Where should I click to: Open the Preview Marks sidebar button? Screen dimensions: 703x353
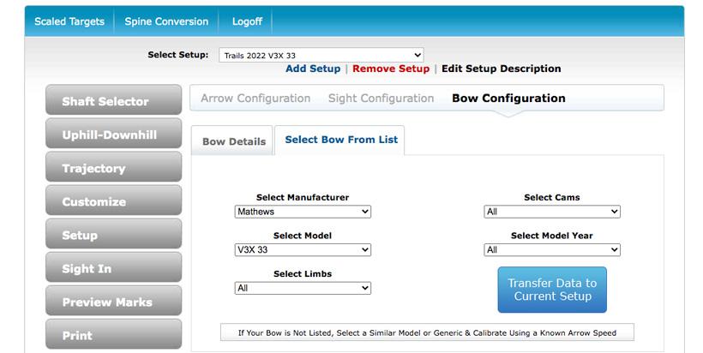(113, 302)
